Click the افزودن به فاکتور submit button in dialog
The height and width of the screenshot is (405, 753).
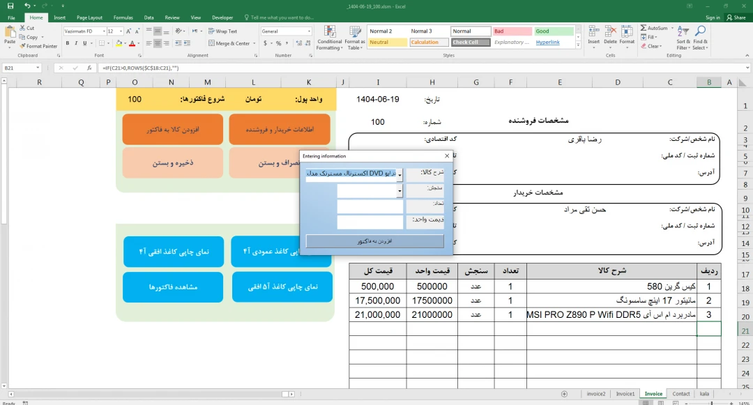coord(374,241)
